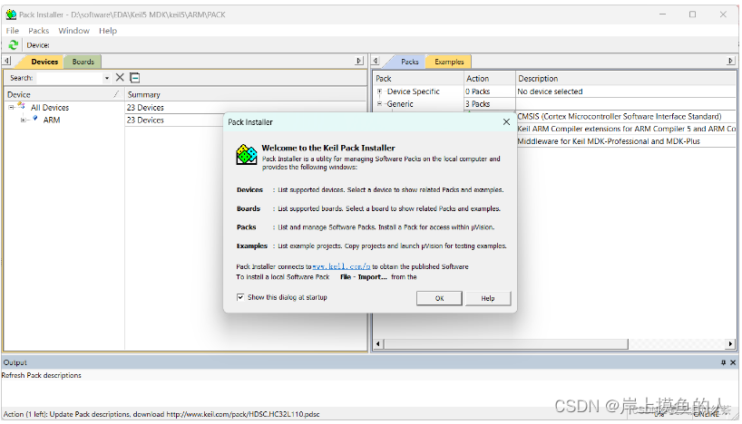Click the Pack column header

(418, 79)
